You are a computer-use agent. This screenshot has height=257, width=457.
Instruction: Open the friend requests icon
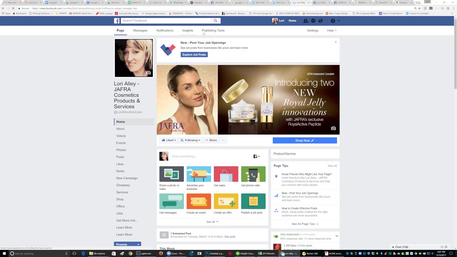pyautogui.click(x=306, y=21)
